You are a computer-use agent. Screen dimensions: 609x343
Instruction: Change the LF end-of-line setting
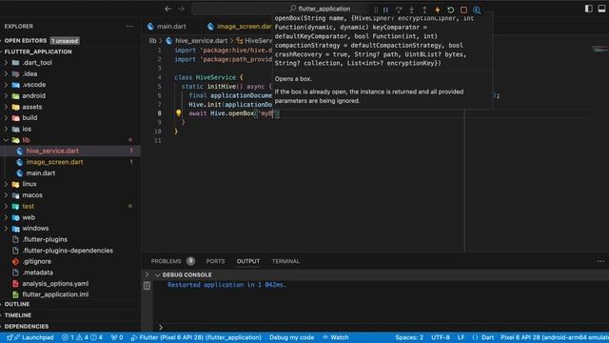pyautogui.click(x=461, y=337)
